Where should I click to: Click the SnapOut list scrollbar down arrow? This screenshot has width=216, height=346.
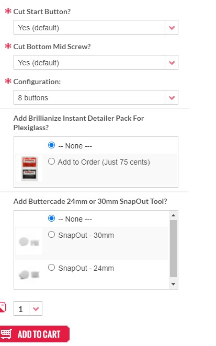point(173,284)
